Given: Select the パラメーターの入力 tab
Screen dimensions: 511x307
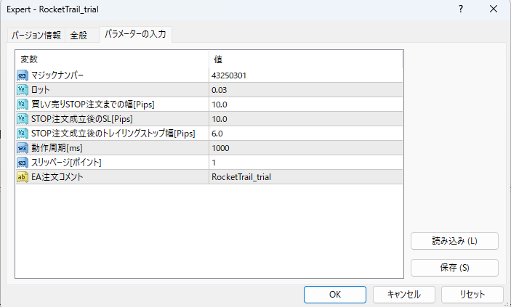Looking at the screenshot, I should click(134, 35).
